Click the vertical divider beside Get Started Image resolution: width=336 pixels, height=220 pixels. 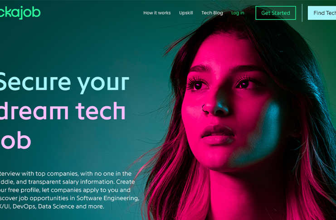point(302,13)
